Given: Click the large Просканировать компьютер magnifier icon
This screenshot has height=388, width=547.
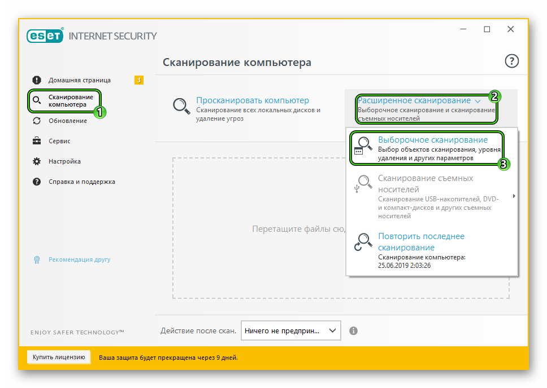Looking at the screenshot, I should (181, 106).
